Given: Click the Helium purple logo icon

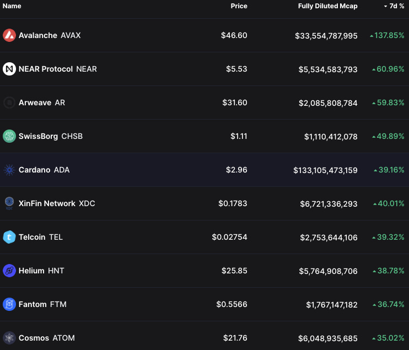Looking at the screenshot, I should click(9, 271).
